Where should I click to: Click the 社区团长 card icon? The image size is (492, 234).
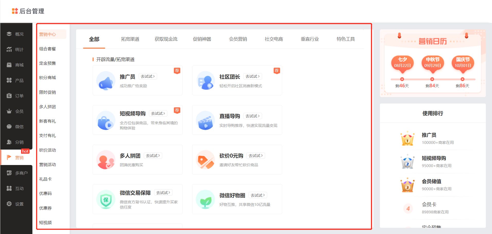(205, 81)
